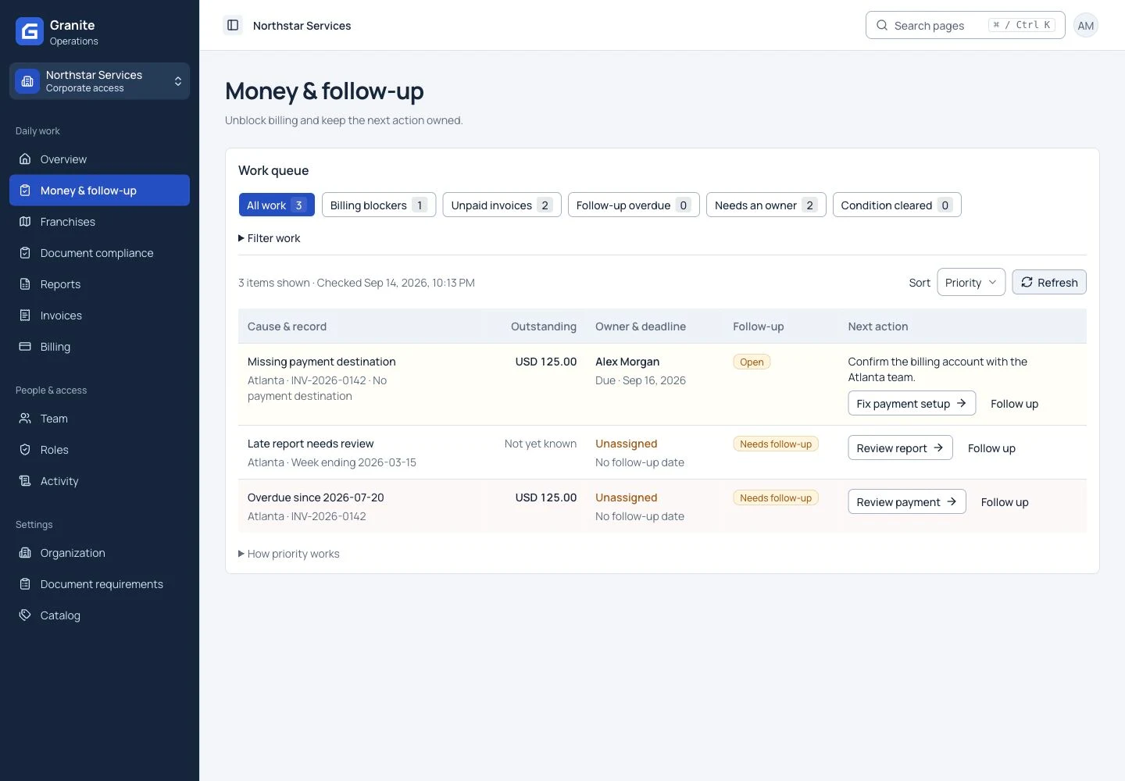Click the Refresh button
Image resolution: width=1125 pixels, height=781 pixels.
[x=1049, y=283]
